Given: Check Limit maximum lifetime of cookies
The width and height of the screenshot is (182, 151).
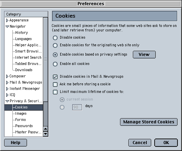Looking at the screenshot, I should pyautogui.click(x=55, y=92).
